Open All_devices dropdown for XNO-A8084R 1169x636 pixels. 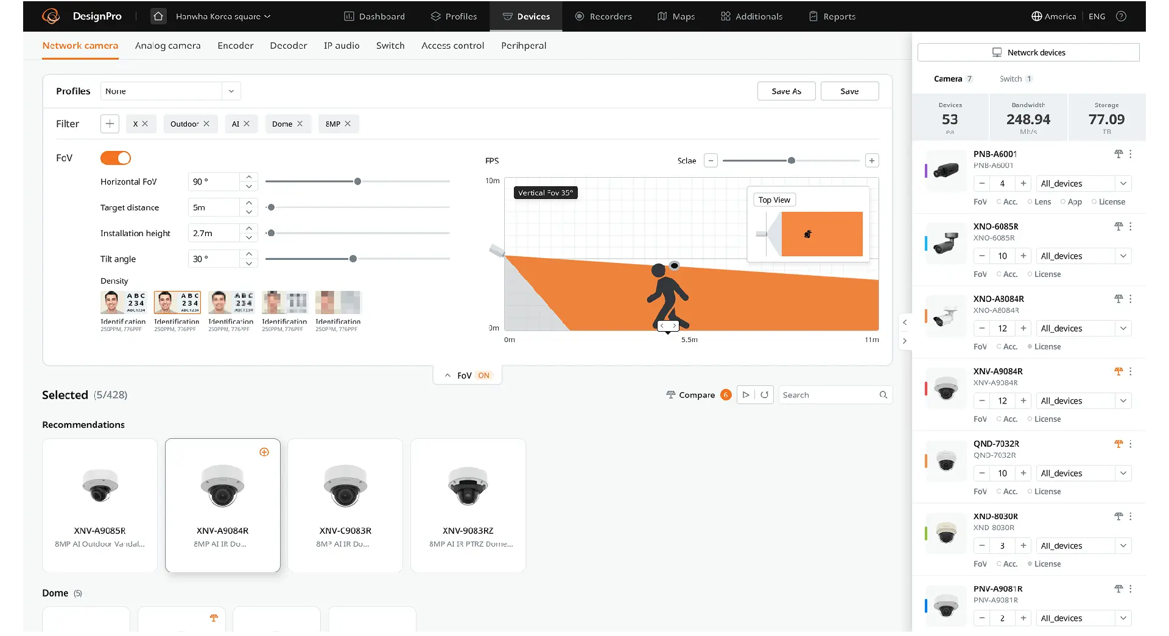(x=1084, y=329)
